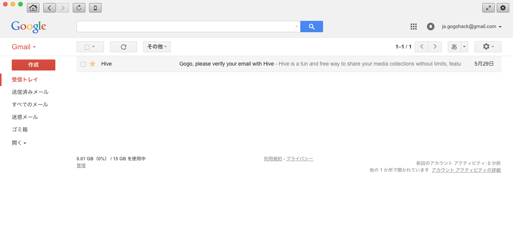The height and width of the screenshot is (246, 513).
Task: Open the 受信トレイ inbox folder
Action: click(25, 80)
